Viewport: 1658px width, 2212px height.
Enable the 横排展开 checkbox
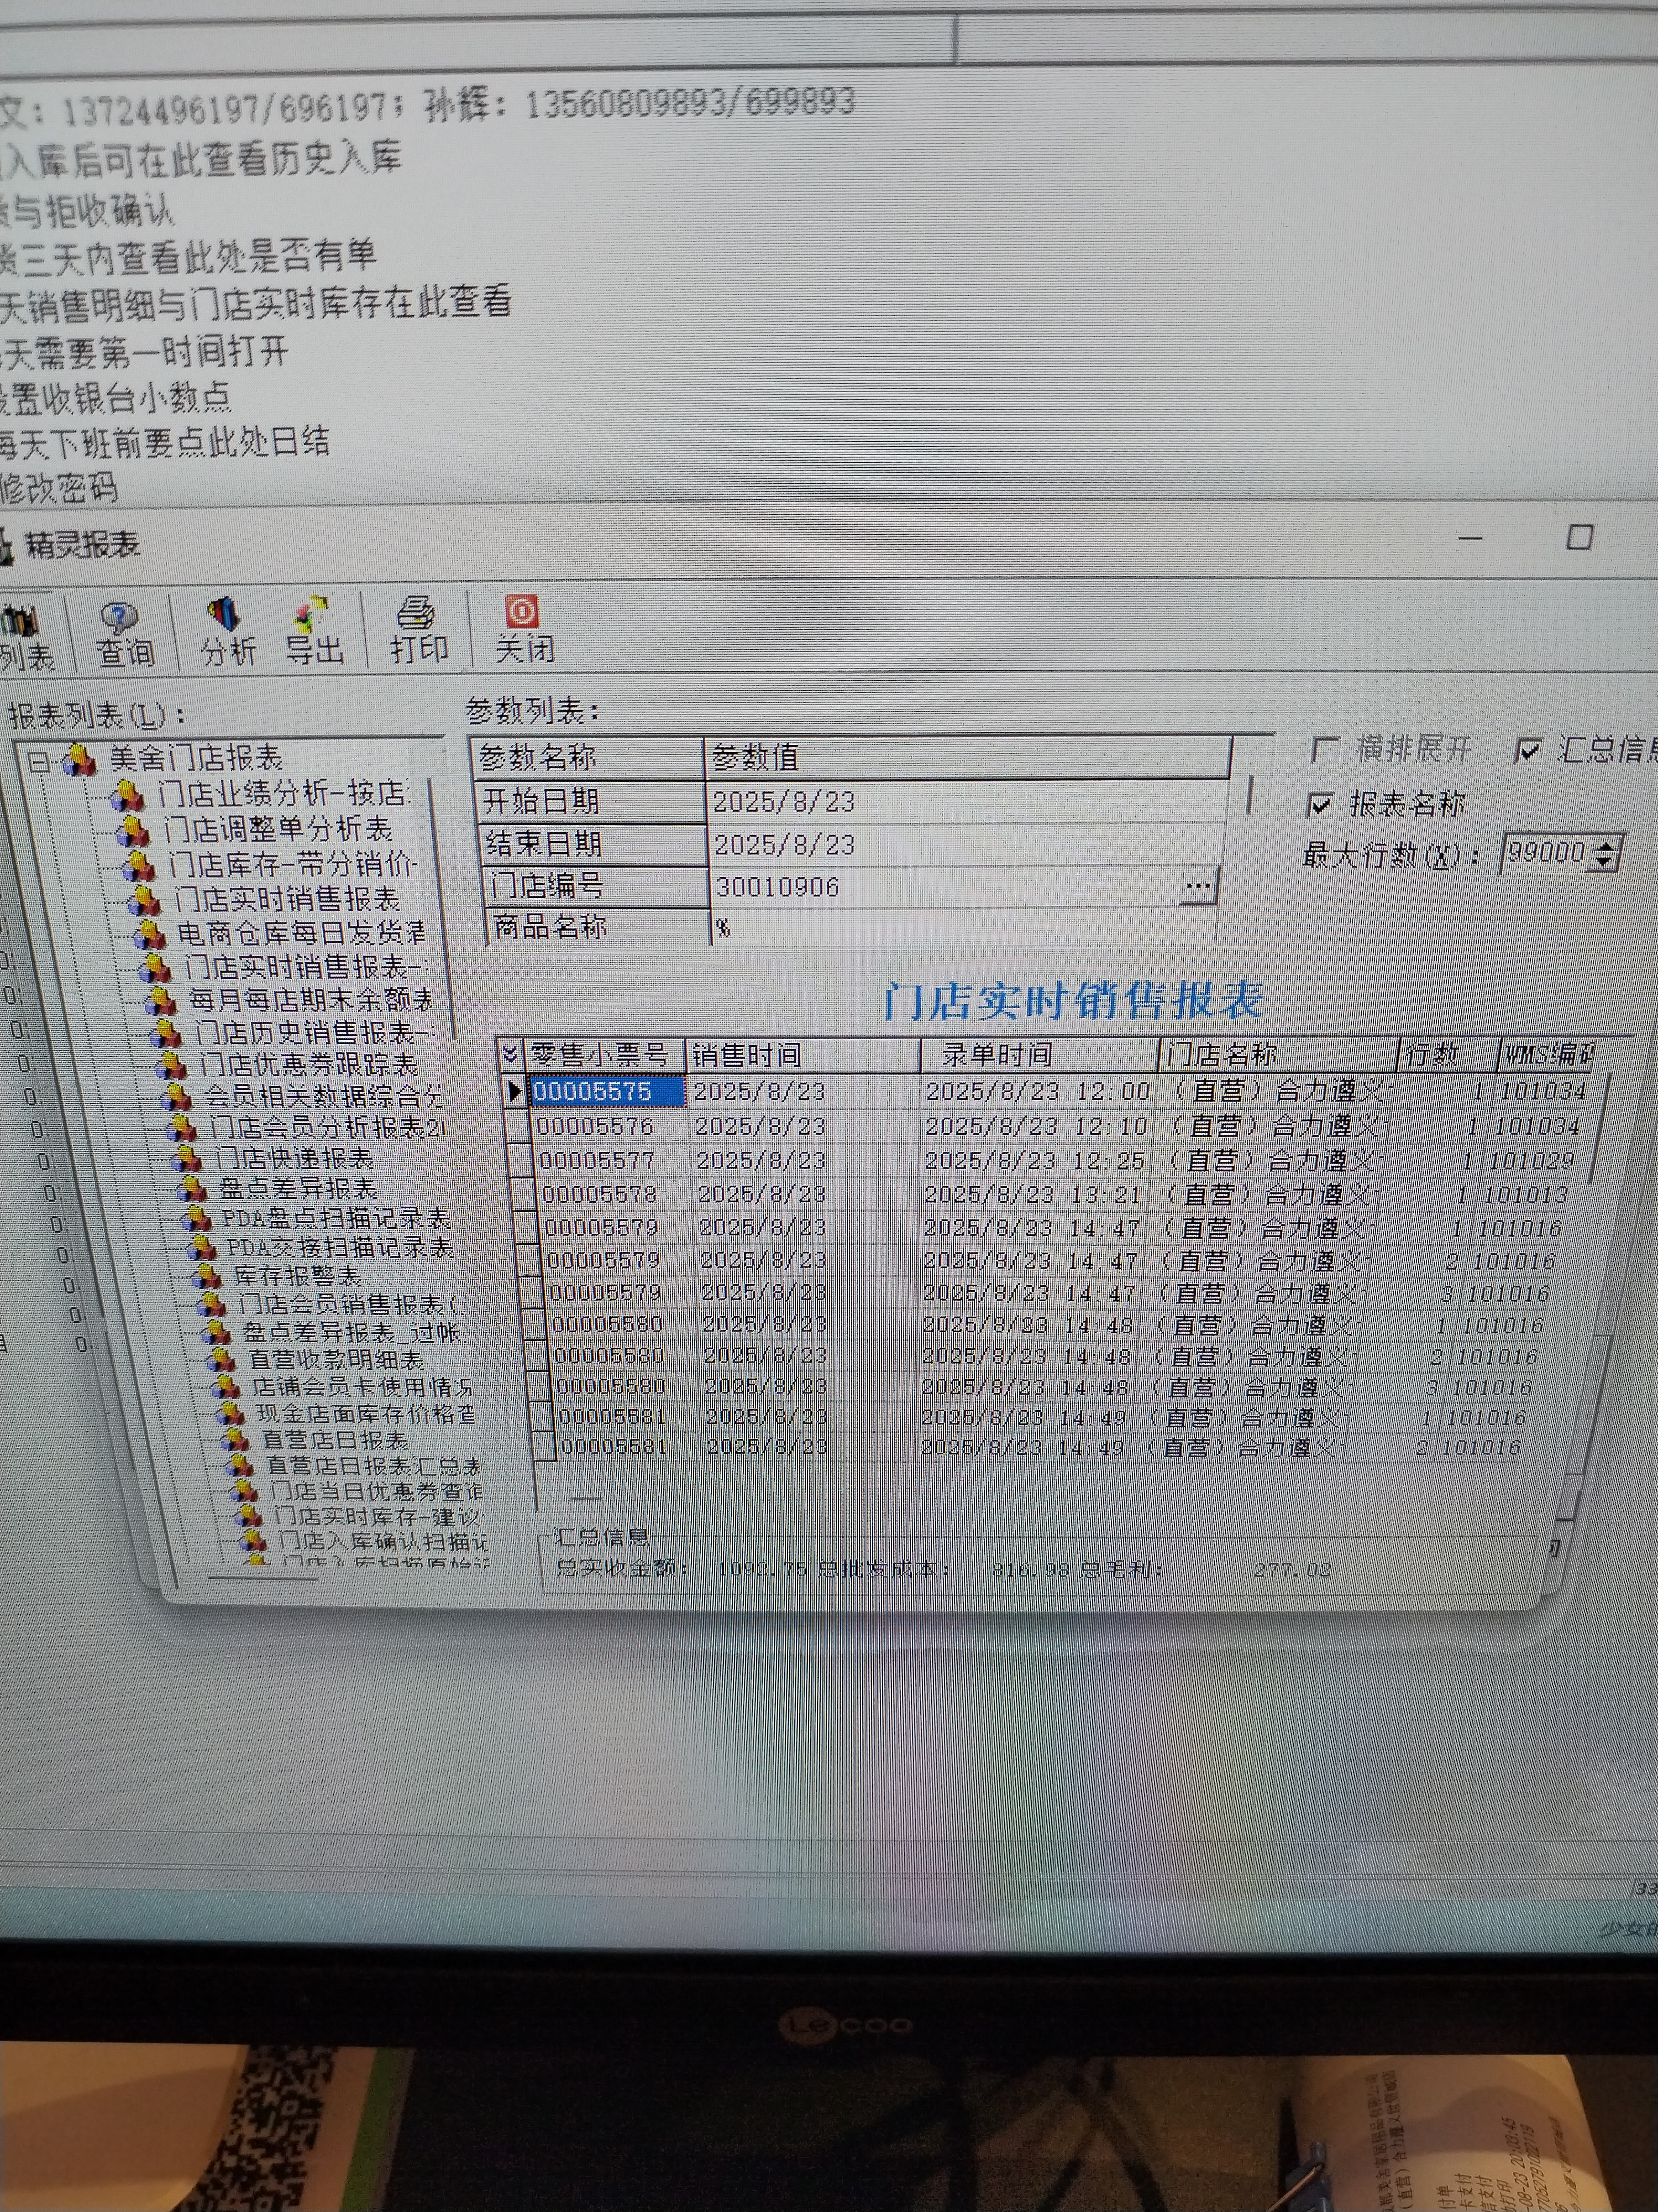[1325, 750]
